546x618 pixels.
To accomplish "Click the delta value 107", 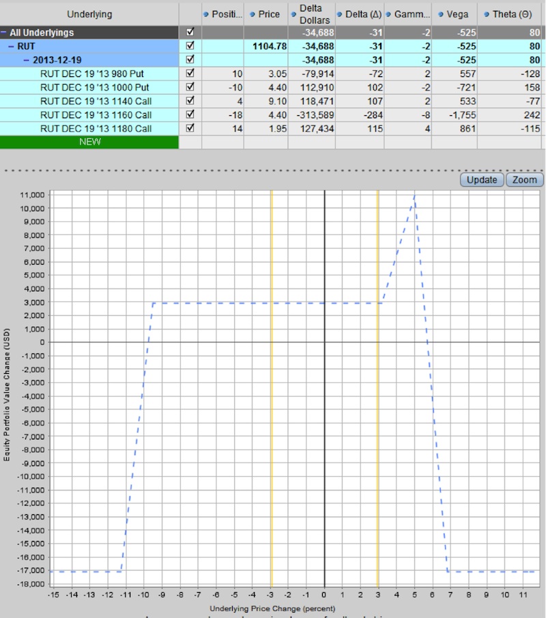I will click(x=375, y=101).
